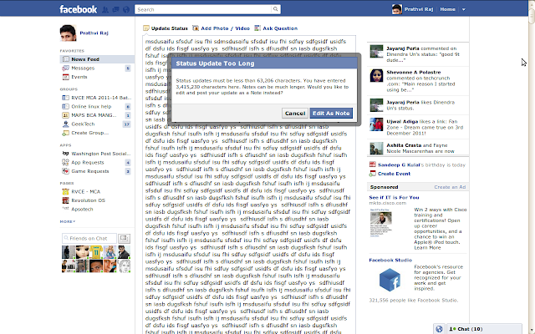Open Facebook Studio ad title
The height and width of the screenshot is (334, 535).
point(390,260)
